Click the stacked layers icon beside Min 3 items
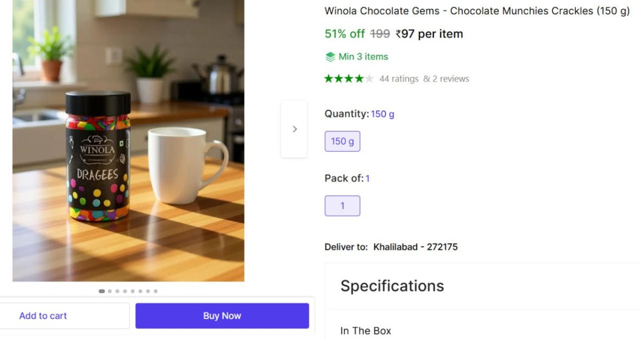641x340 pixels. tap(330, 57)
